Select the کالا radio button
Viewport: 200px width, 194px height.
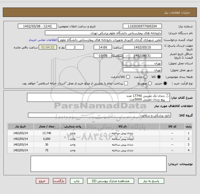[x=159, y=77]
